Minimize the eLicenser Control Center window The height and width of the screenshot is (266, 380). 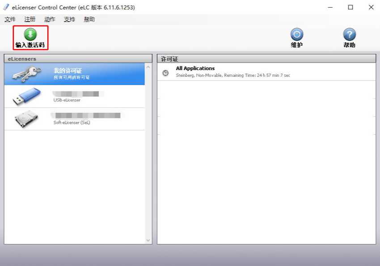coord(330,7)
